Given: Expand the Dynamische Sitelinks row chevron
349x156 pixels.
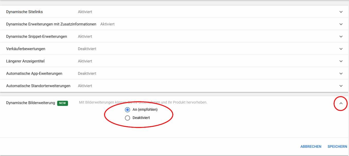Looking at the screenshot, I should [x=341, y=12].
